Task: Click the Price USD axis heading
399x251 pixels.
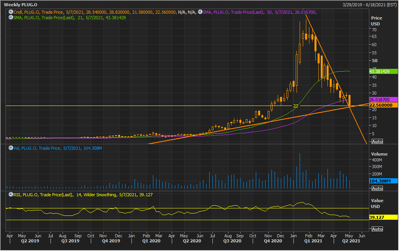Action: pyautogui.click(x=376, y=21)
